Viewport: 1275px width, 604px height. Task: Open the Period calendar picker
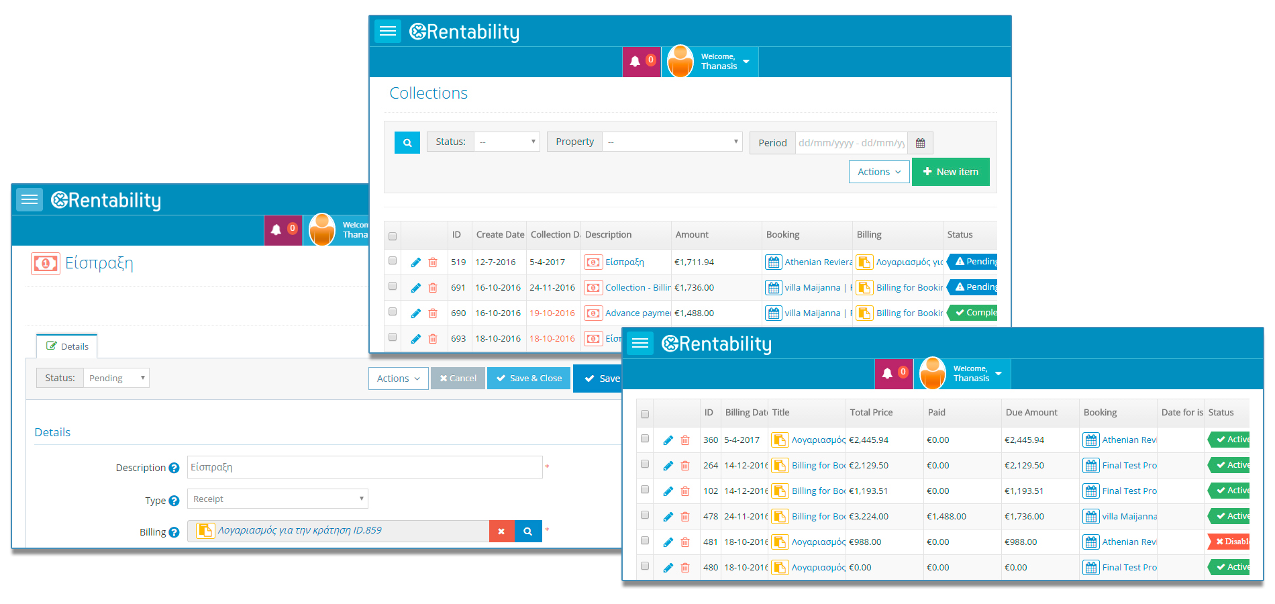point(920,143)
